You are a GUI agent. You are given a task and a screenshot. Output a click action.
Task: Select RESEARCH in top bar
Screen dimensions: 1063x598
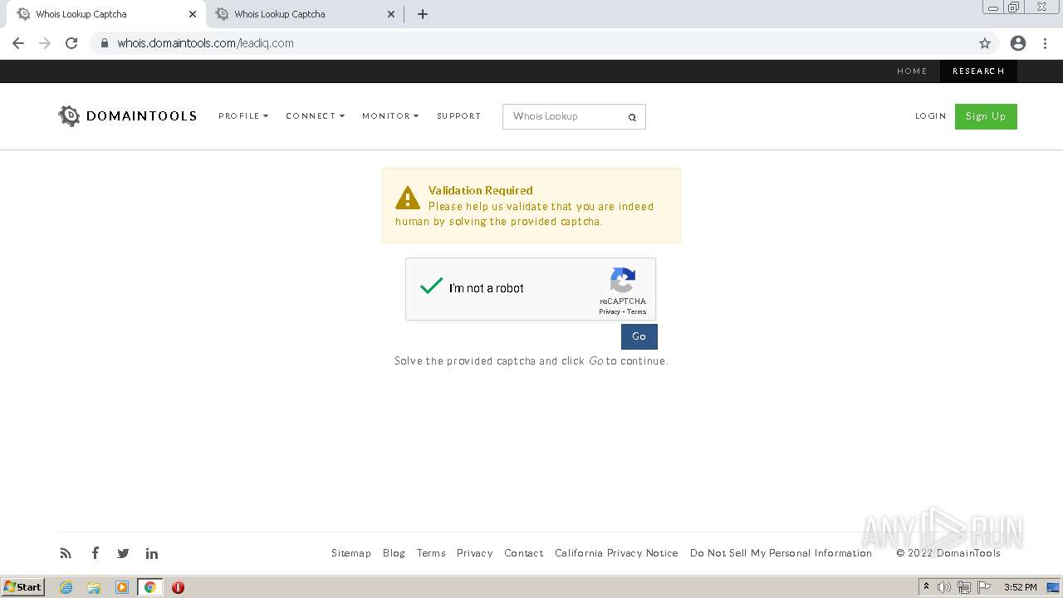click(978, 71)
